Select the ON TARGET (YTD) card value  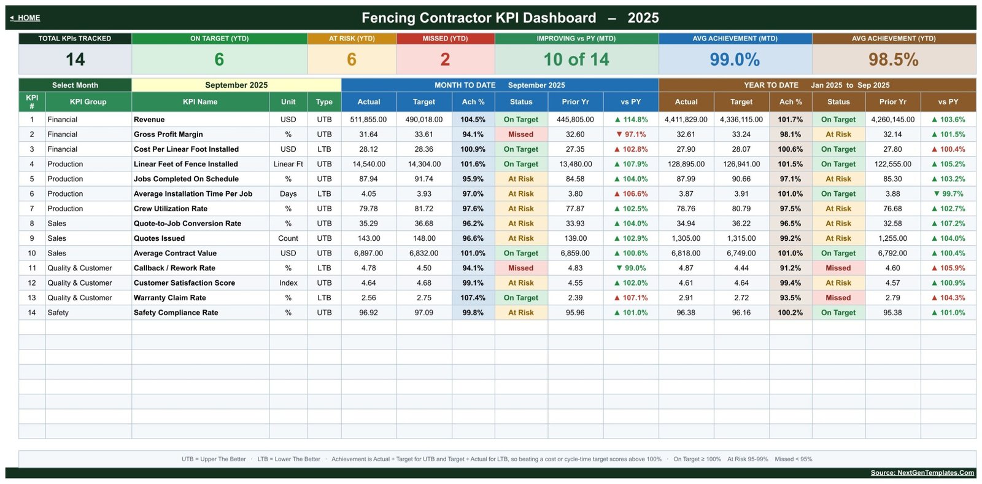point(219,60)
